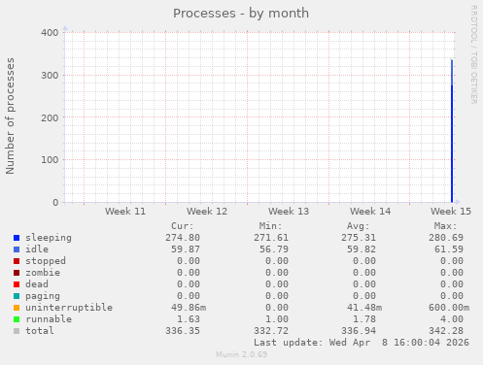483x365 pixels.
Task: Click runnable current value 1.63
Action: pyautogui.click(x=189, y=319)
